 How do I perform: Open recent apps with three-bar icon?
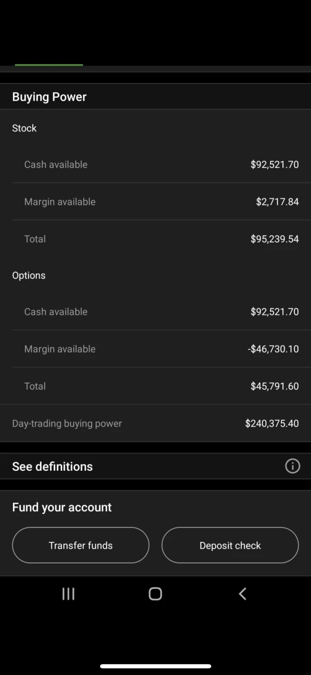pyautogui.click(x=68, y=594)
